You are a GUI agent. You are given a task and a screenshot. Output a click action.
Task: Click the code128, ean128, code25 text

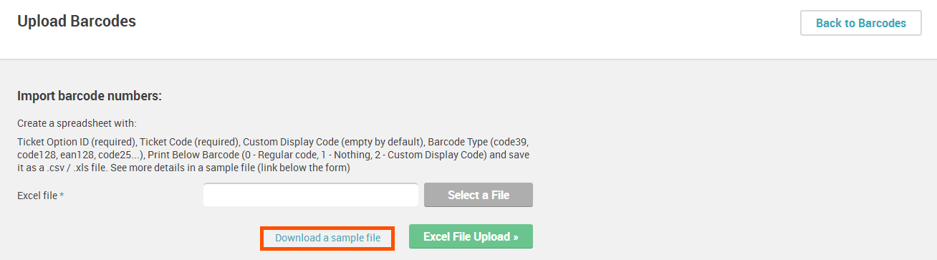(80, 155)
